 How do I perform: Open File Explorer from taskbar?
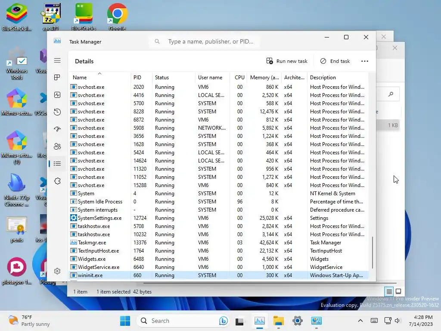279,321
